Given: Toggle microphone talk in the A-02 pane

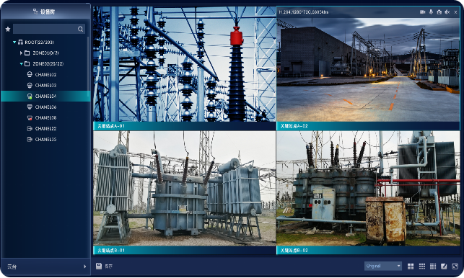Looking at the screenshot, I should click(431, 12).
